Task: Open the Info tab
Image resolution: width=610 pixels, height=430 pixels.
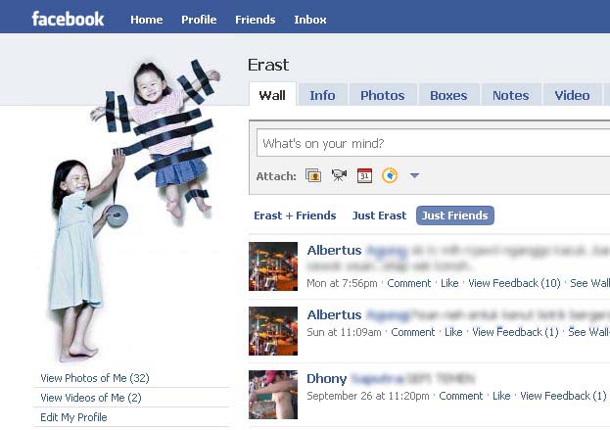Action: tap(322, 95)
